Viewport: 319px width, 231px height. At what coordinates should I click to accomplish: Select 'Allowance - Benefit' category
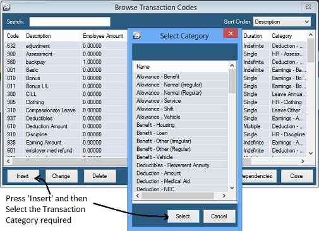point(181,76)
